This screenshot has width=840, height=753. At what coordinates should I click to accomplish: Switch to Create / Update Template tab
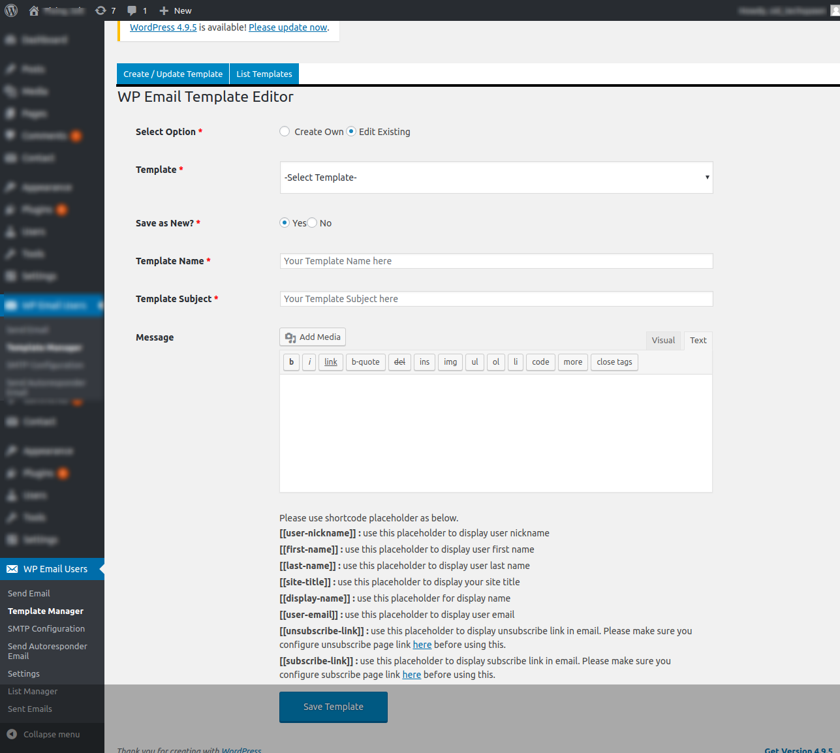[173, 74]
